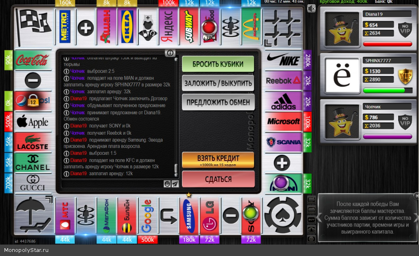
Task: Select the Subway property cell
Action: click(x=189, y=27)
